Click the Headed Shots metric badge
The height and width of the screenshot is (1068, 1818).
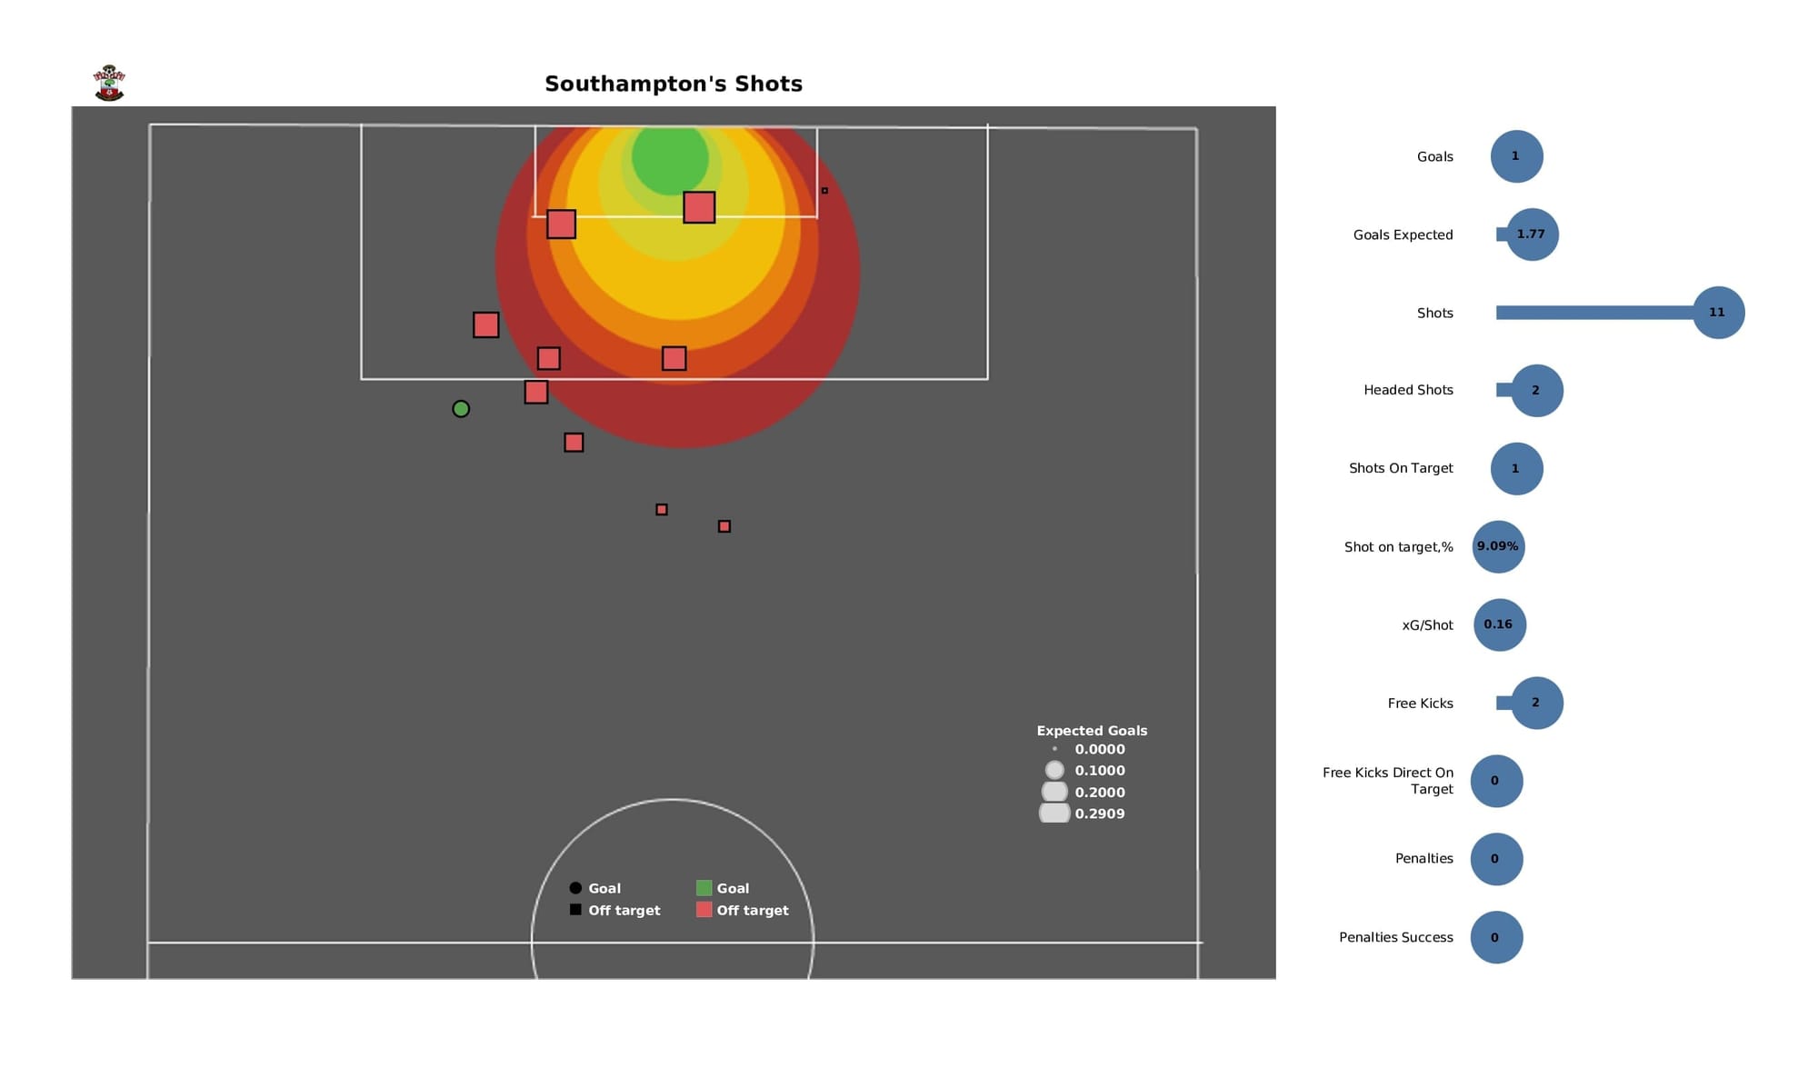pyautogui.click(x=1534, y=389)
